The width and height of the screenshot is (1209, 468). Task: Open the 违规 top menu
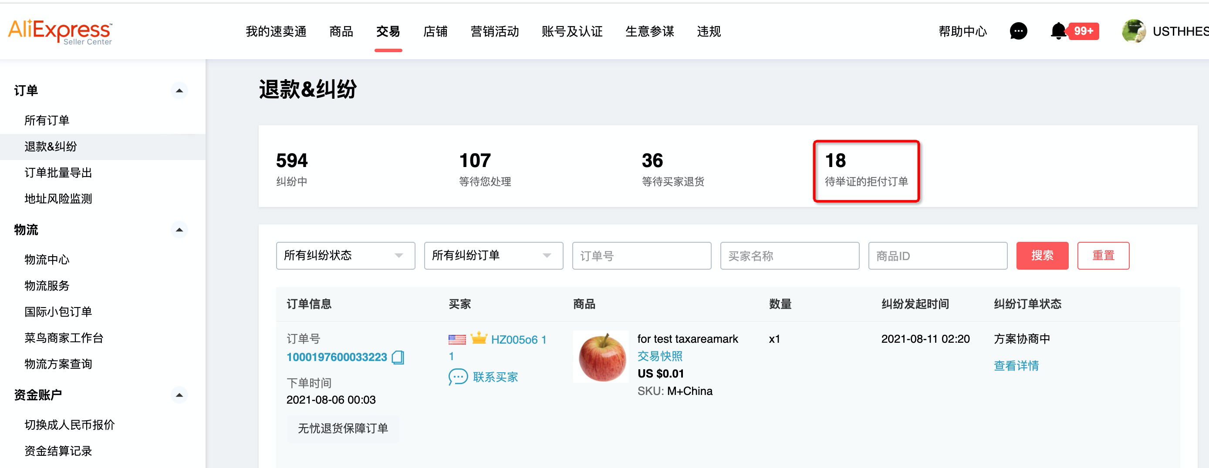pyautogui.click(x=709, y=31)
